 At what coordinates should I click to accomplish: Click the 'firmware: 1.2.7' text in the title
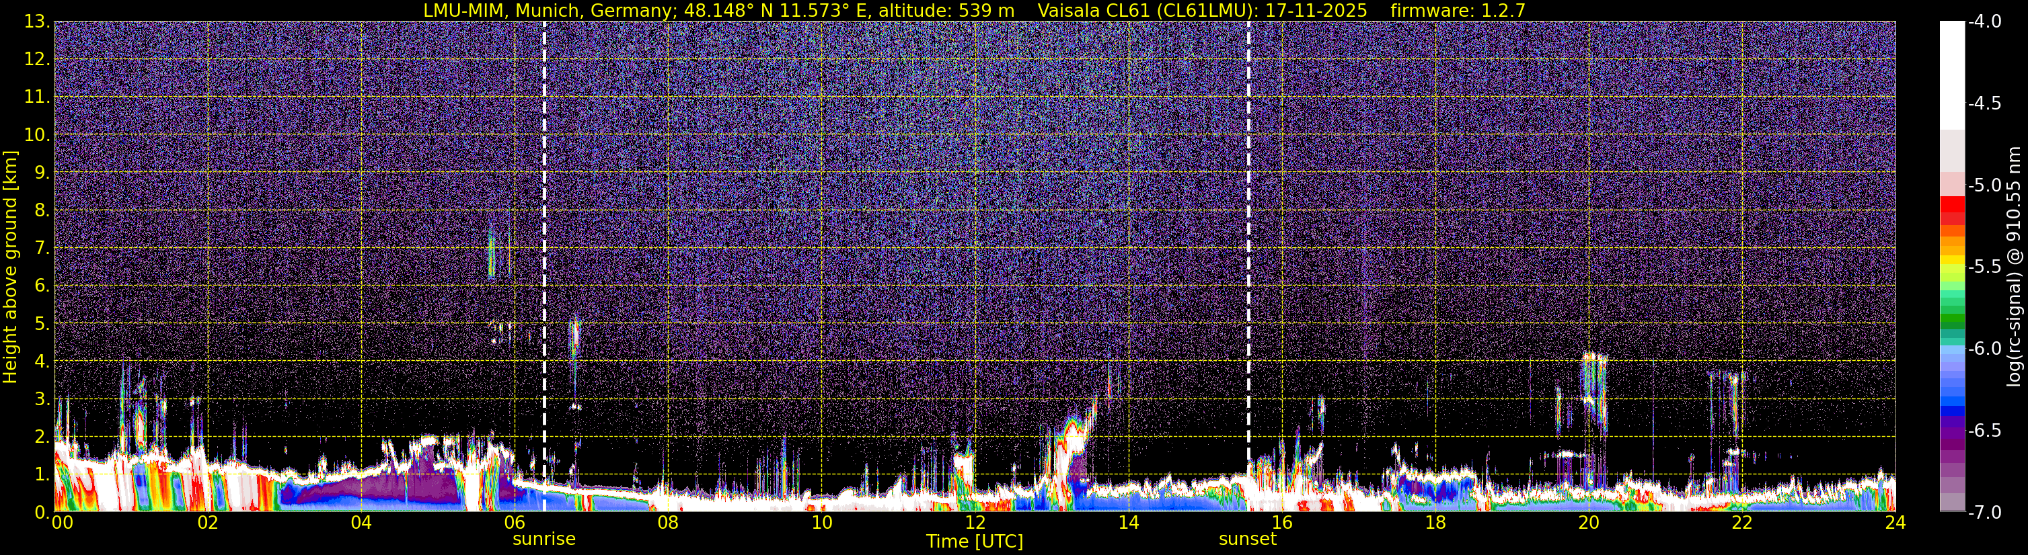point(1457,10)
